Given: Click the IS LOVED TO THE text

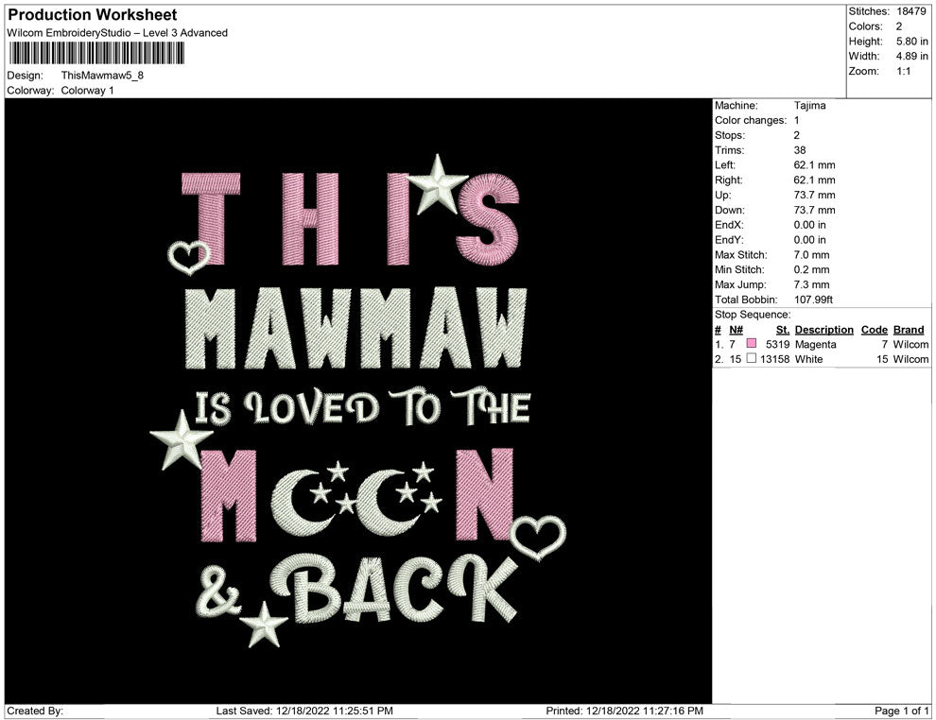Looking at the screenshot, I should coord(363,407).
